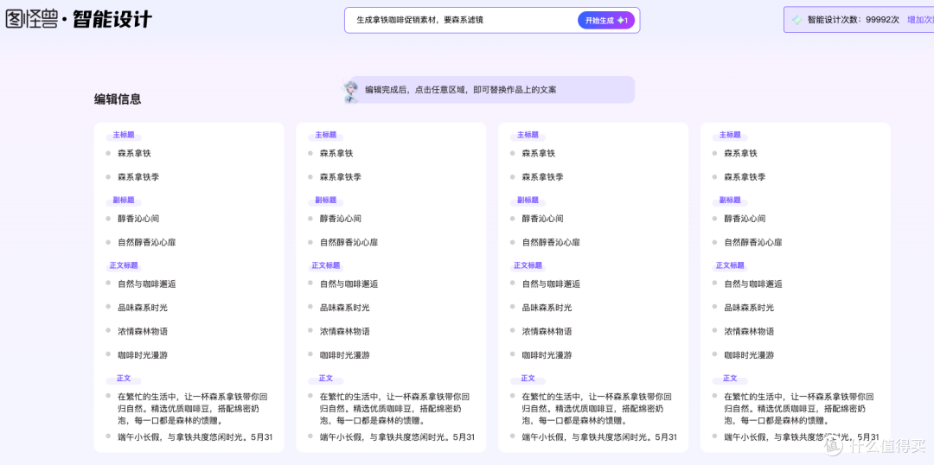
Task: Choose 森系拿铁季 in the fourth card
Action: click(x=745, y=177)
